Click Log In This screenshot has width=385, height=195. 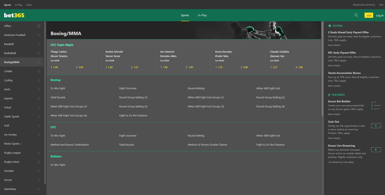[x=380, y=15]
